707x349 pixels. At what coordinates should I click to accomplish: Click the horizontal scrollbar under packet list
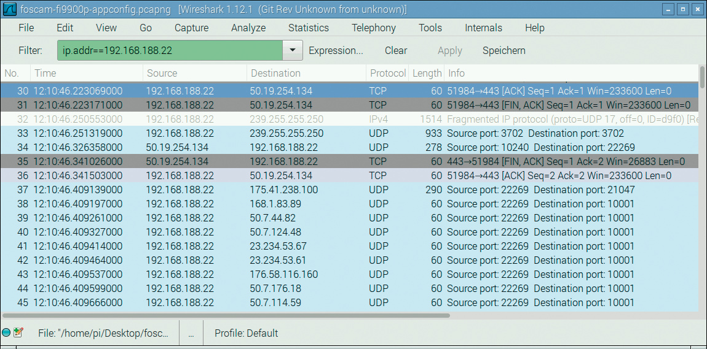click(x=226, y=315)
